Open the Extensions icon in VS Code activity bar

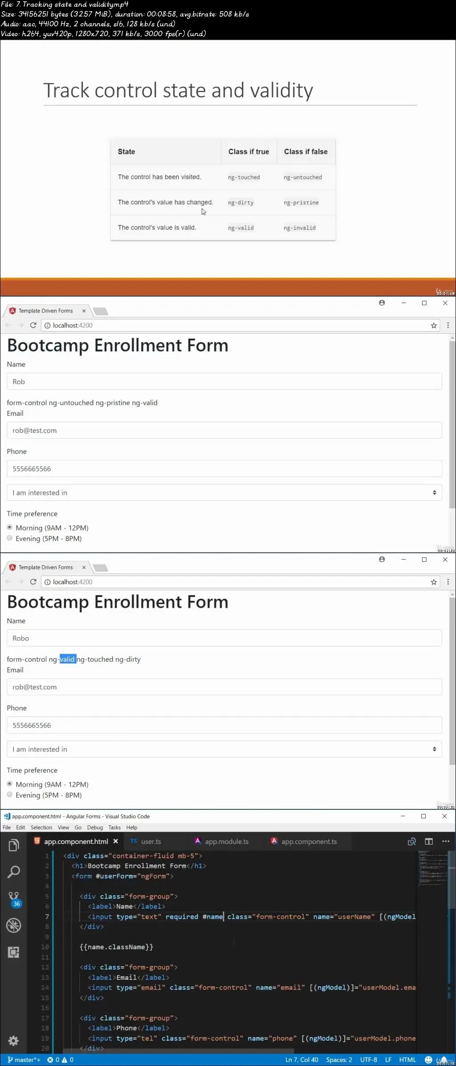14,952
